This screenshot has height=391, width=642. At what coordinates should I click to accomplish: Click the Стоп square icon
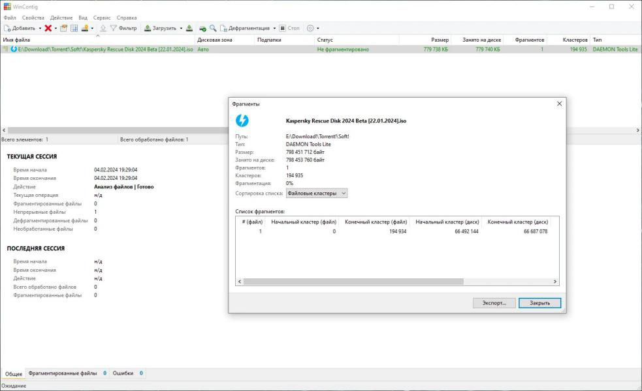click(x=283, y=28)
